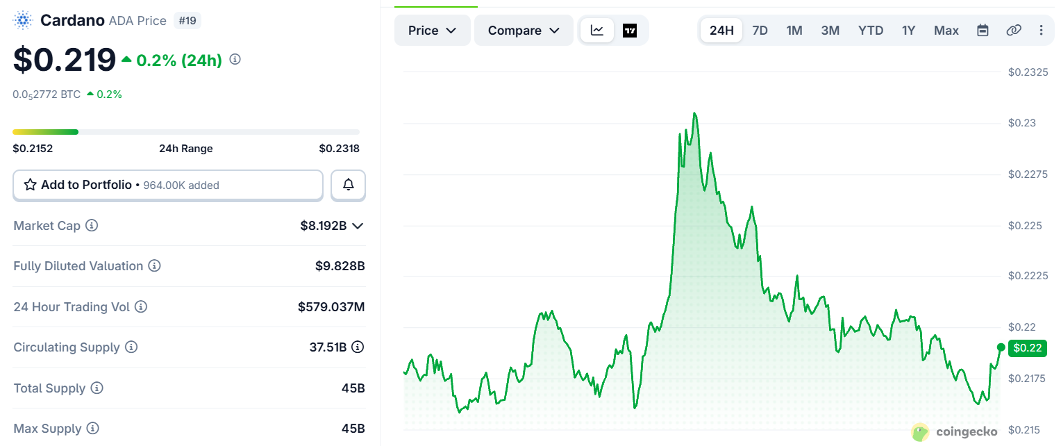The width and height of the screenshot is (1061, 446).
Task: Click the $0.2152 24h low value
Action: point(33,149)
